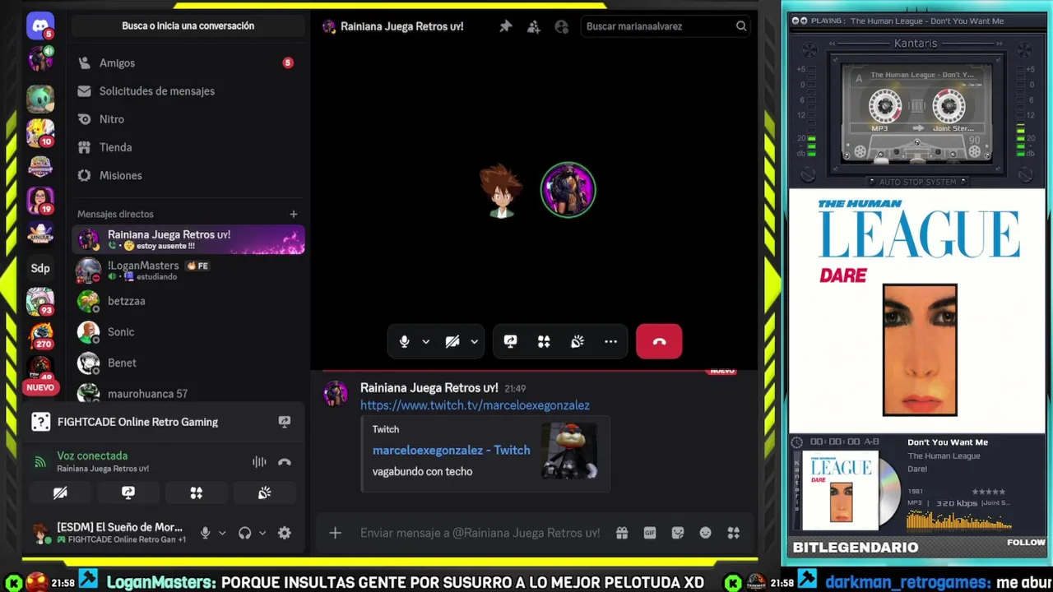
Task: Open attachment plus button in chat
Action: click(335, 533)
